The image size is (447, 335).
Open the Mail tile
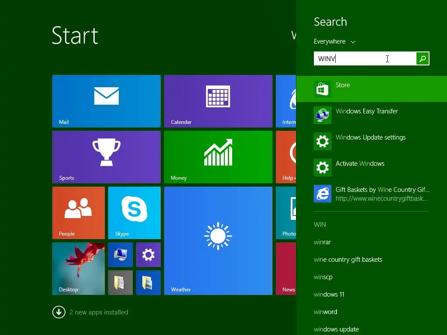click(x=107, y=101)
